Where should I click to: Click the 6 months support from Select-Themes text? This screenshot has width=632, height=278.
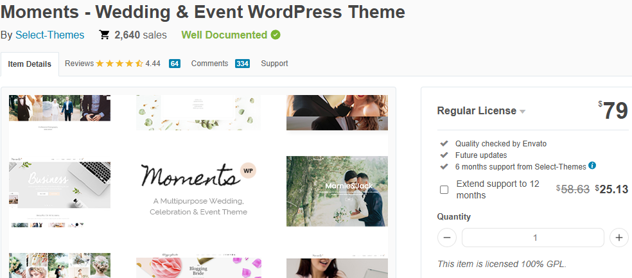pos(521,166)
